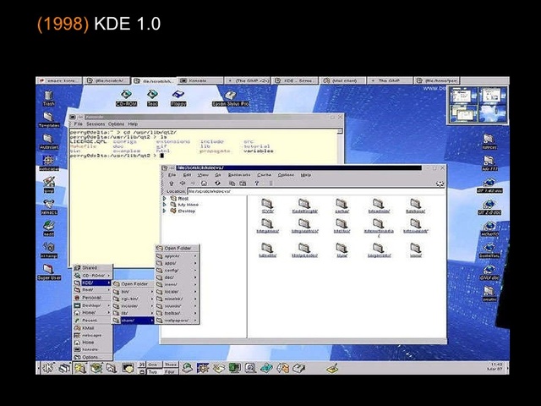Open the panel window list icon
Screen dimensions: 541x406
coord(64,368)
